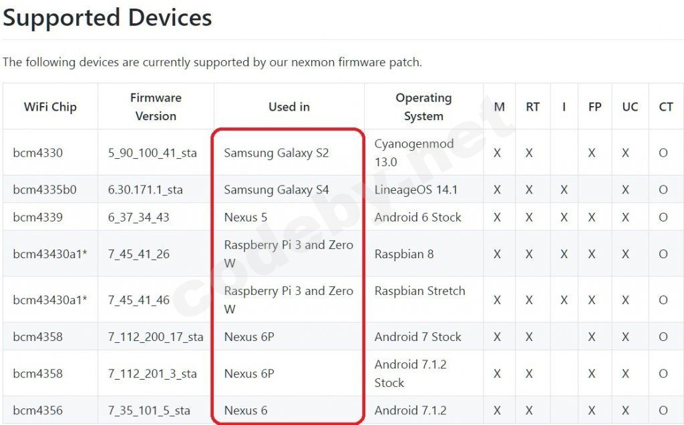The width and height of the screenshot is (684, 425).
Task: Select the bcm4356 chip cell
Action: [x=38, y=410]
